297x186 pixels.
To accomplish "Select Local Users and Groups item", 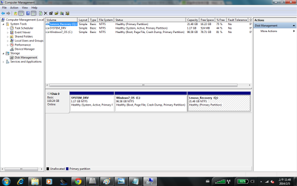I will tap(29, 40).
